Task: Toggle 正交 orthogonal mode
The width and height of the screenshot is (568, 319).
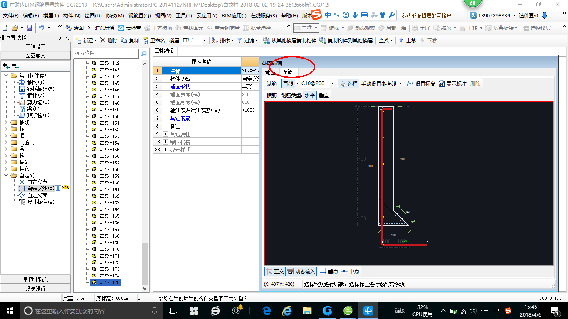Action: [275, 271]
